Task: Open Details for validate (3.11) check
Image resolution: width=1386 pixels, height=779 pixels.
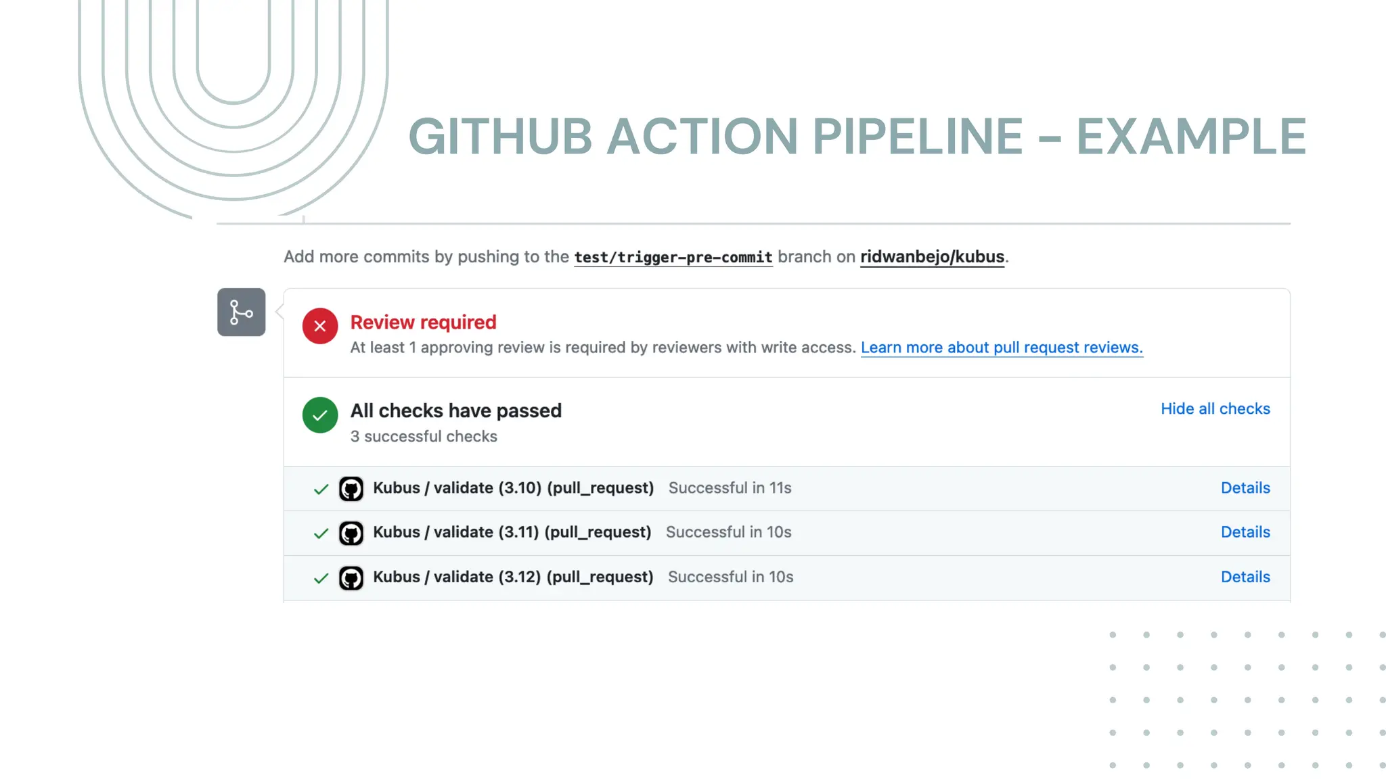Action: 1245,532
